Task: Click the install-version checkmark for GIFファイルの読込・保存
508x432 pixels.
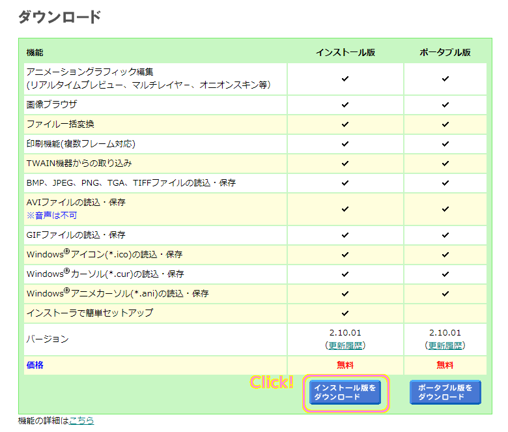Action: (345, 235)
